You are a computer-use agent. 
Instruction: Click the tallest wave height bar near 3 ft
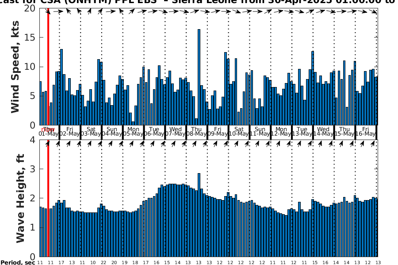(x=199, y=215)
